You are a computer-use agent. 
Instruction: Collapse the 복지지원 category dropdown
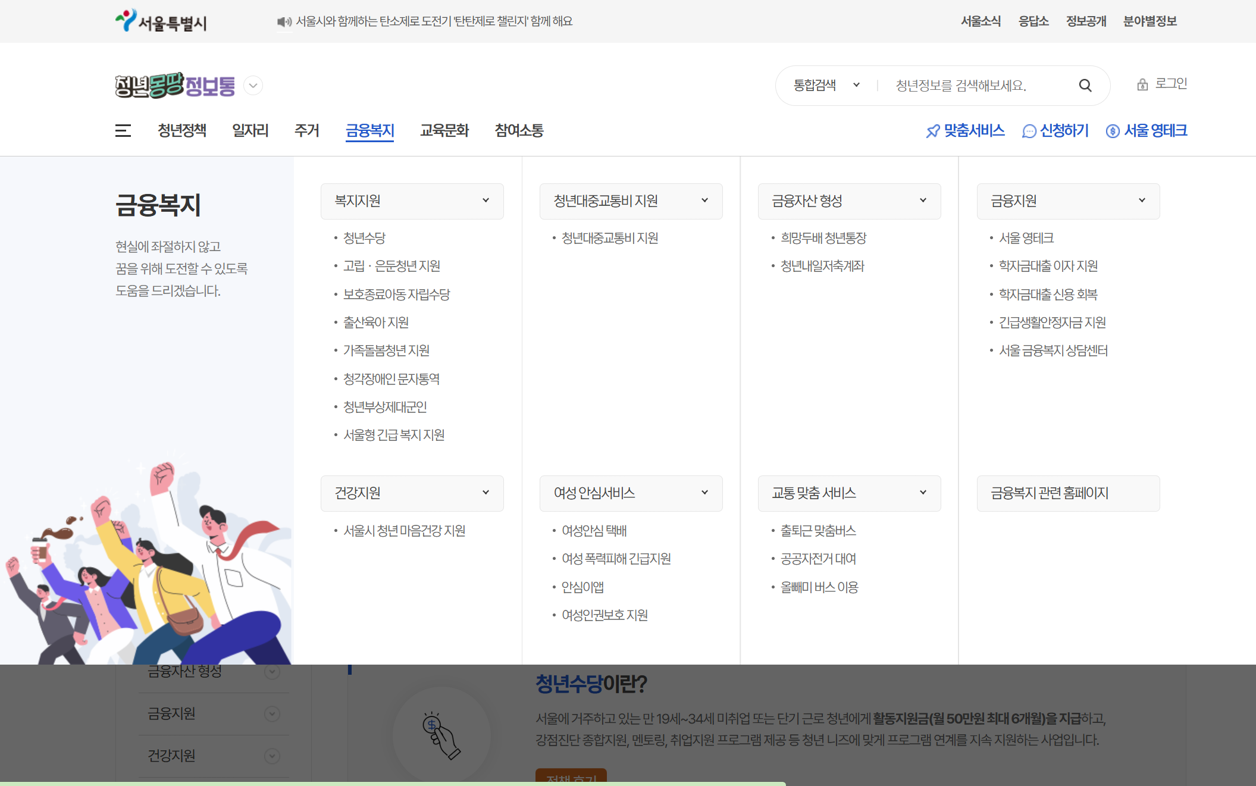486,201
